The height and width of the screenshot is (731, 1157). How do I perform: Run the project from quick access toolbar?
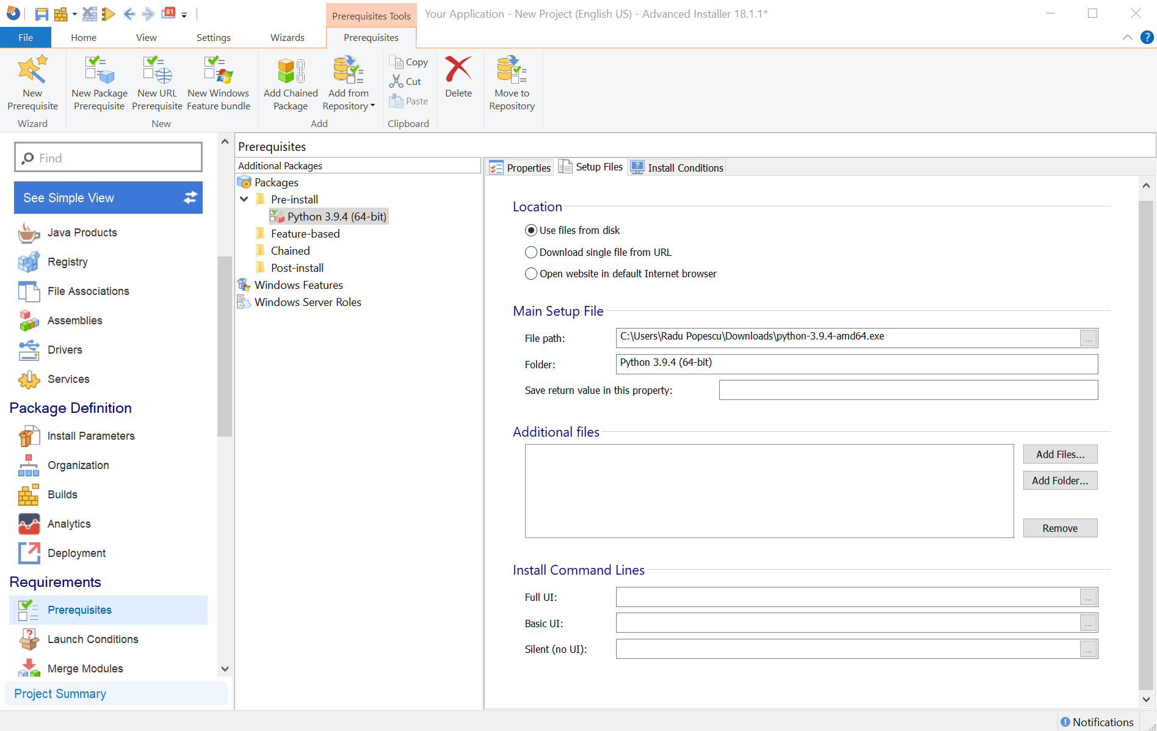coord(109,14)
